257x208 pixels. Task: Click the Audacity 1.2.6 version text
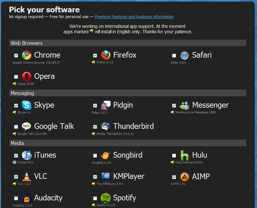click(23, 205)
